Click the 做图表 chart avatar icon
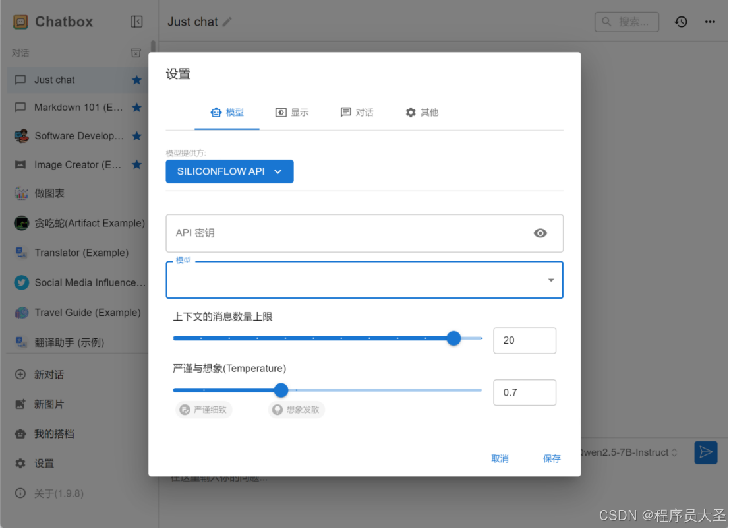729x529 pixels. pyautogui.click(x=21, y=193)
